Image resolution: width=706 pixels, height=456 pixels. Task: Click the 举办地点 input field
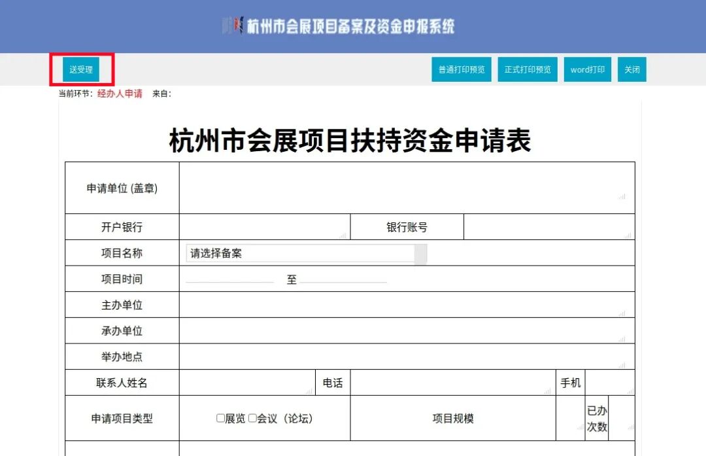(x=405, y=357)
